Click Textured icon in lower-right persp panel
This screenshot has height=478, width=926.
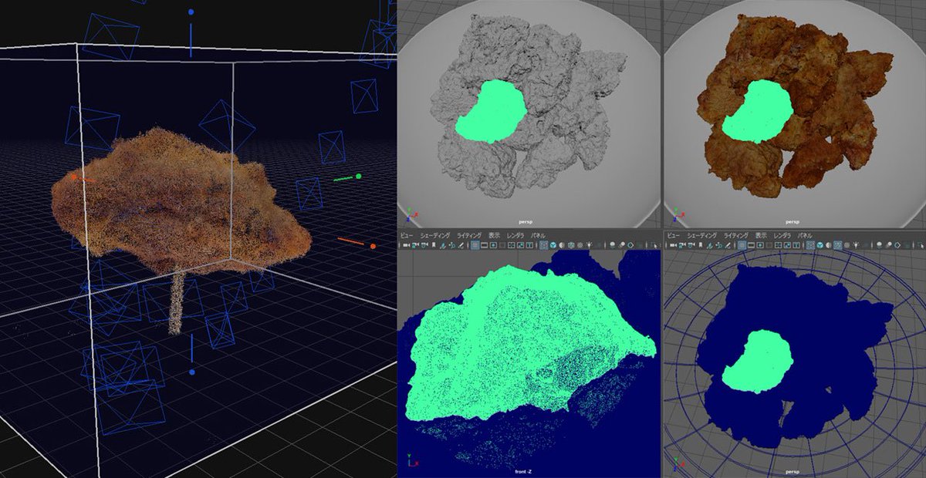click(847, 245)
